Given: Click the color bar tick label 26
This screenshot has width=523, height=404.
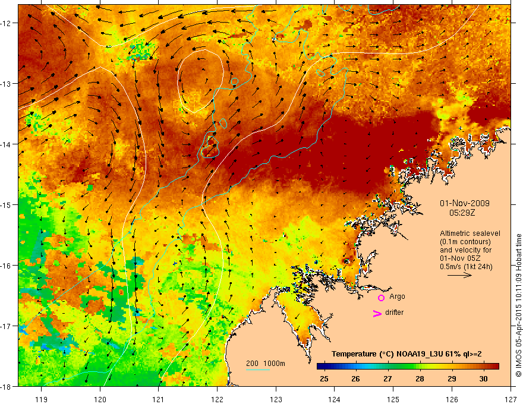Looking at the screenshot, I should (355, 378).
